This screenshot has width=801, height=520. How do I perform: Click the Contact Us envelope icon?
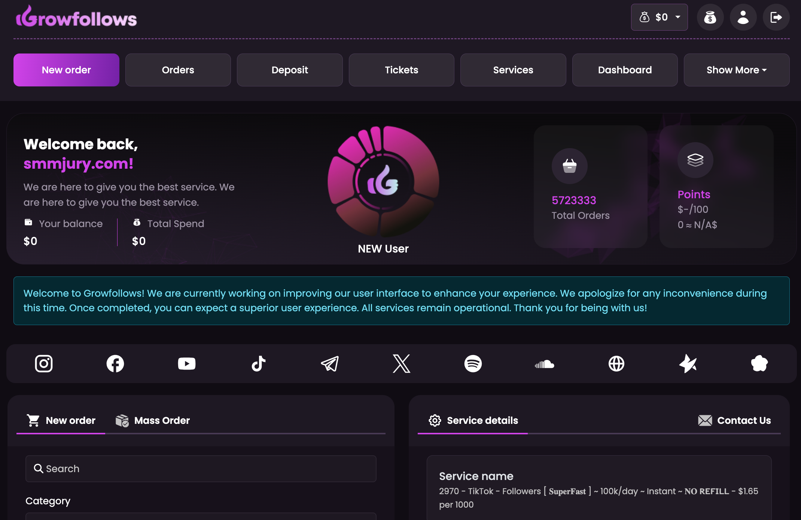(x=705, y=420)
